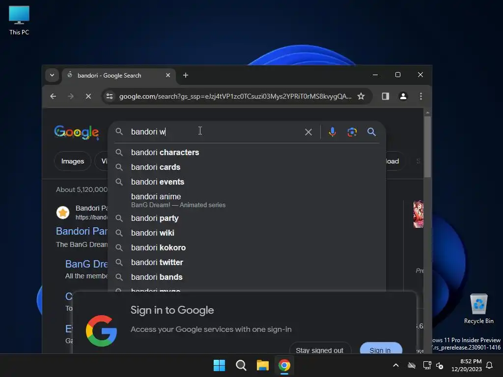This screenshot has width=503, height=377.
Task: Select suggestion bandori cards
Action: click(247, 167)
